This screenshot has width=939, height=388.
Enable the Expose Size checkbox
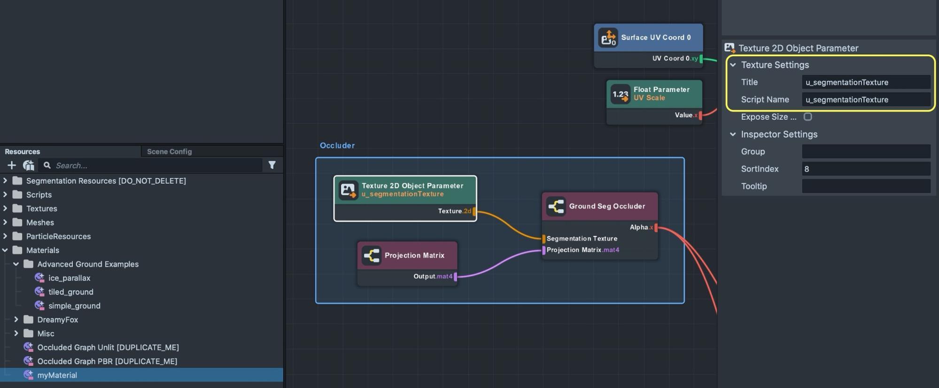point(807,117)
